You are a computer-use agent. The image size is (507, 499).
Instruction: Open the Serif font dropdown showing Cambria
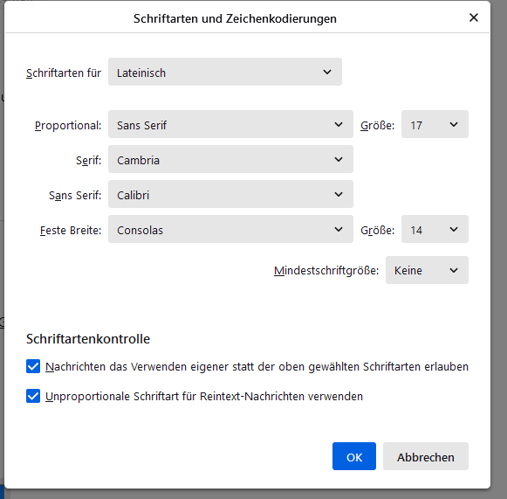[230, 159]
